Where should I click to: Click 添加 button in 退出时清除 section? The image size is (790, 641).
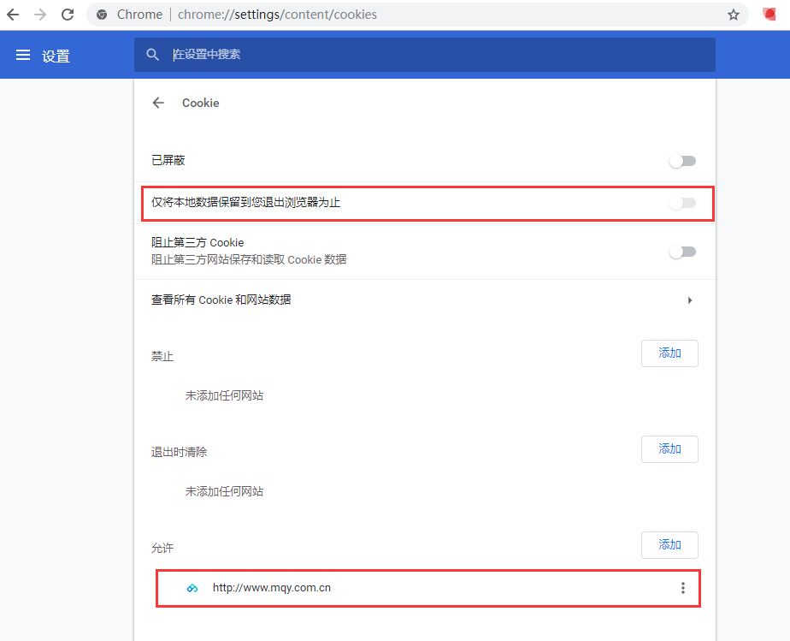[669, 449]
